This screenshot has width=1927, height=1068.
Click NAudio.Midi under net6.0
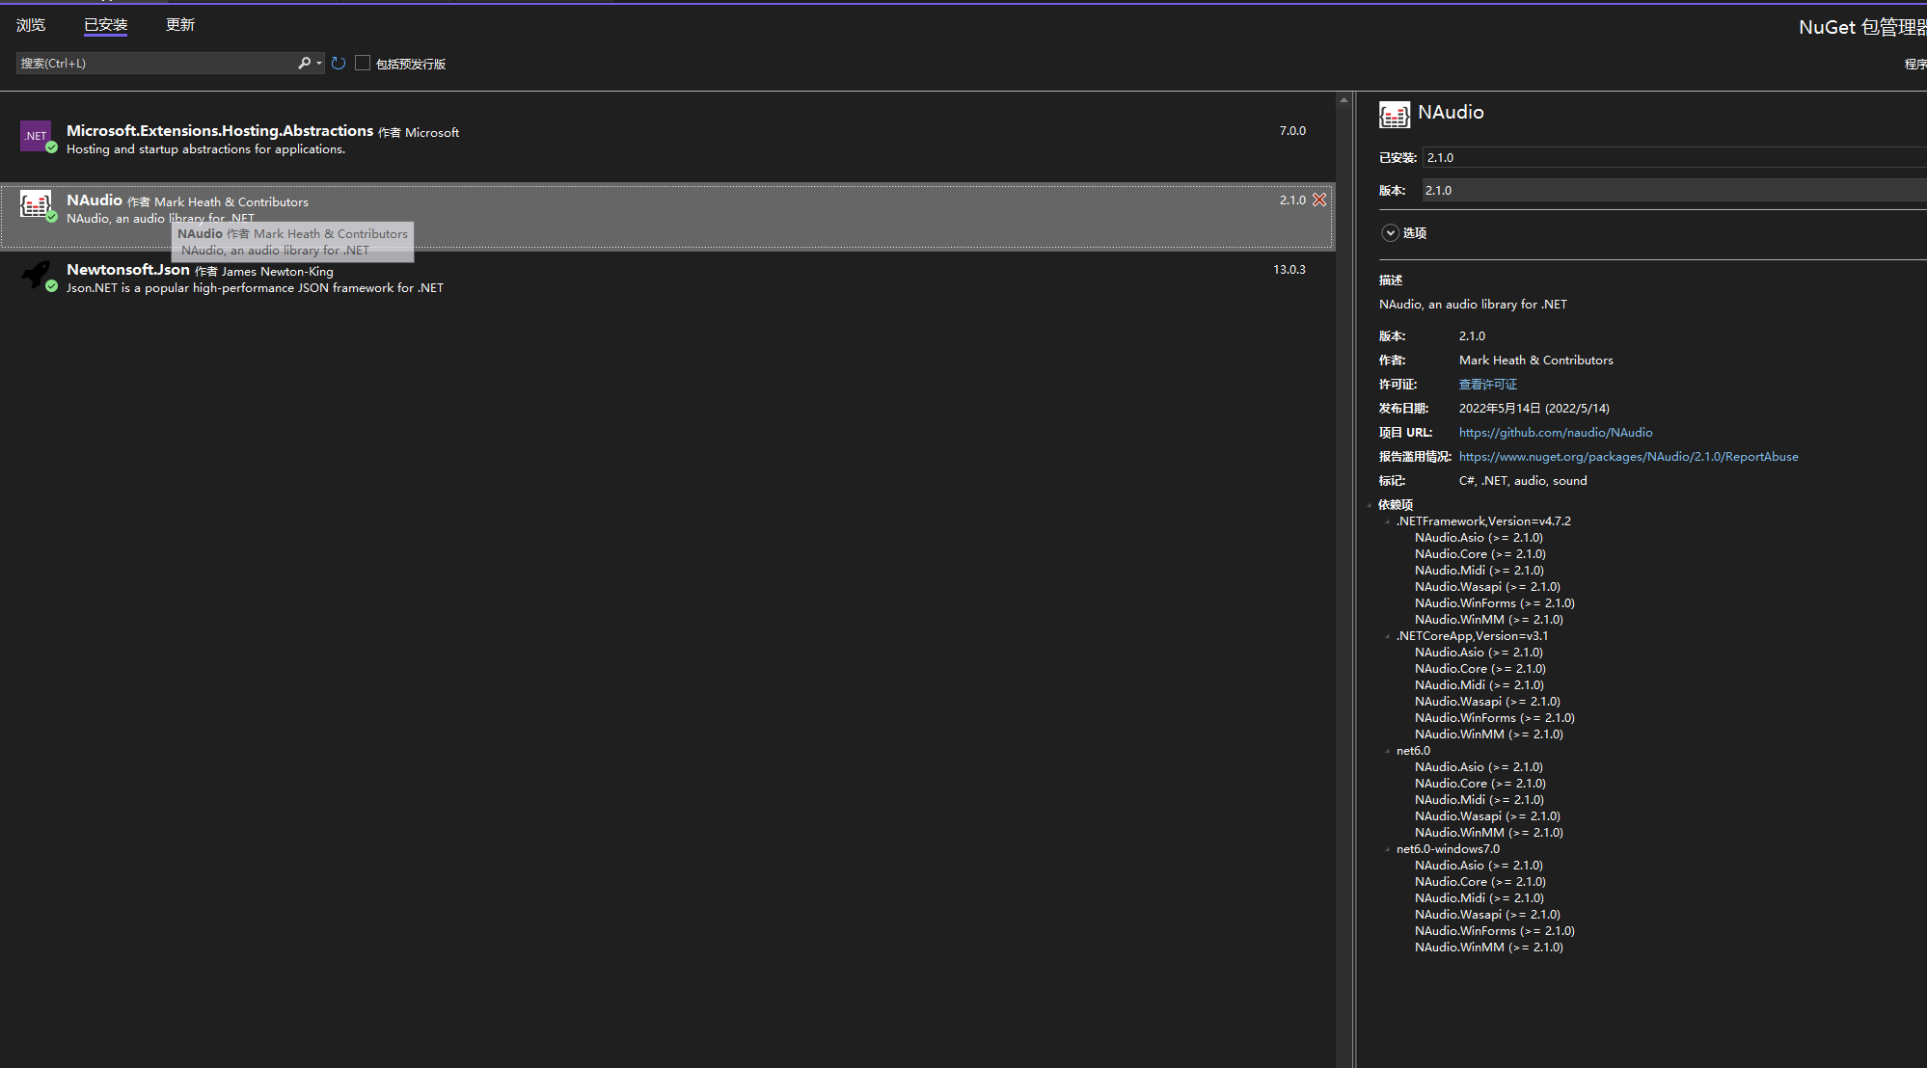point(1479,800)
